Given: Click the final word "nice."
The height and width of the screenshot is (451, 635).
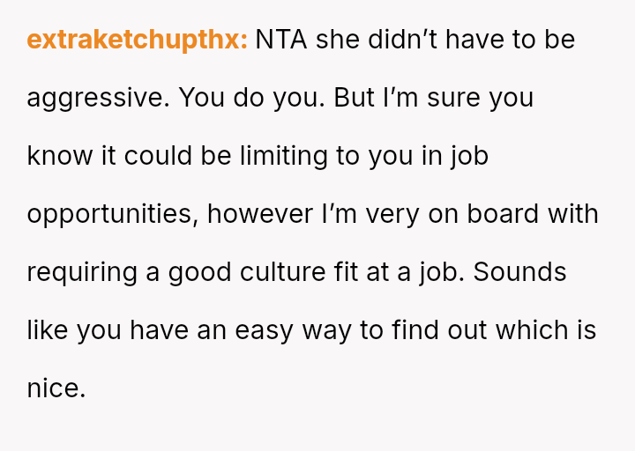Looking at the screenshot, I should (56, 388).
